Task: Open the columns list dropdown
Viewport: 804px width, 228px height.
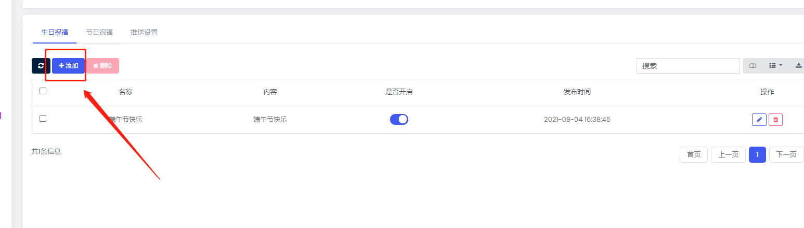Action: click(775, 66)
